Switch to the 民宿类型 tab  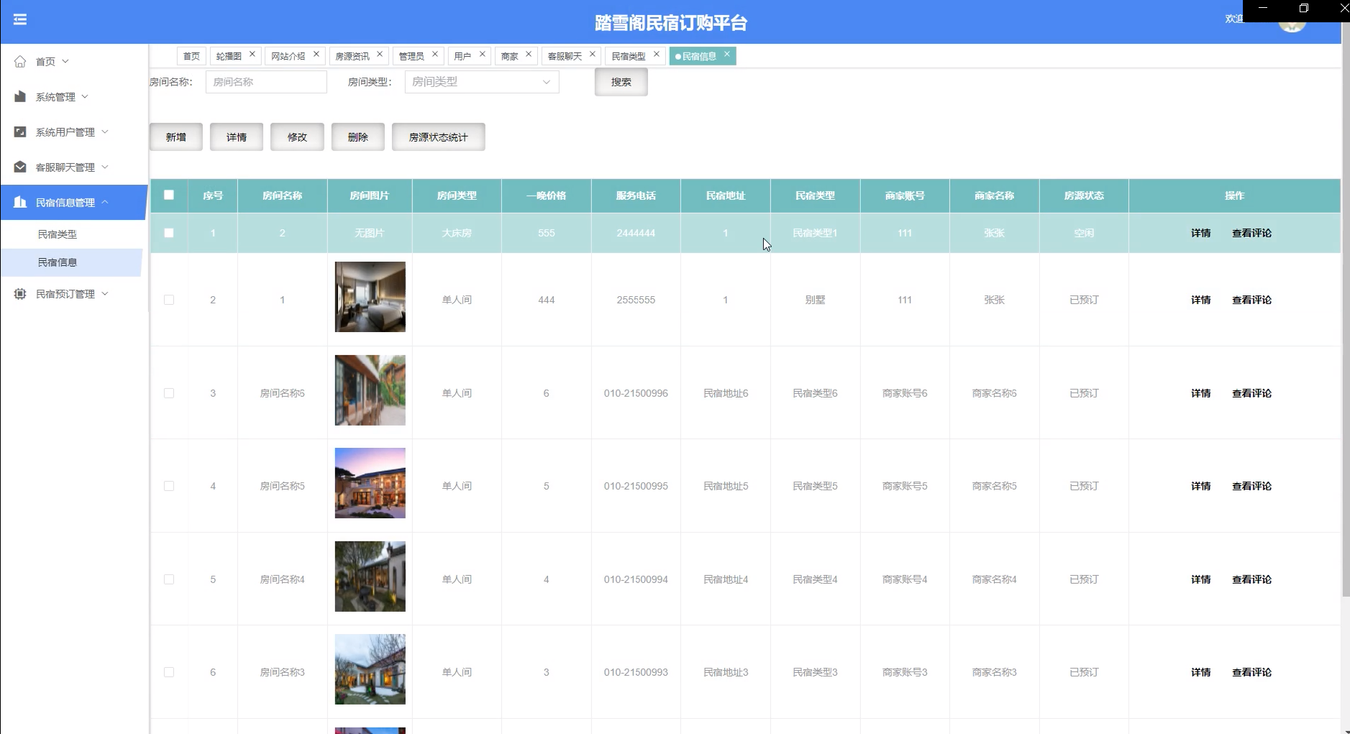click(629, 56)
